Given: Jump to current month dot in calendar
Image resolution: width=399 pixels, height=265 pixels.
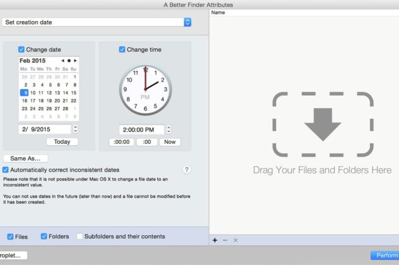Looking at the screenshot, I should point(69,61).
